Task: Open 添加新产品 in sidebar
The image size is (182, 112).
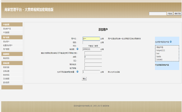Action: (x=7, y=29)
